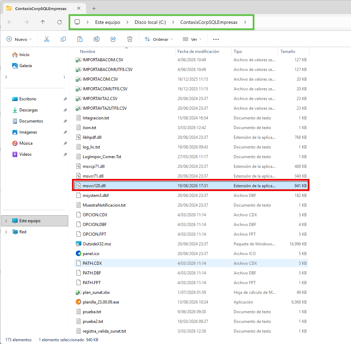The width and height of the screenshot is (351, 344).
Task: Select the msystem3.dbf file
Action: click(x=191, y=196)
